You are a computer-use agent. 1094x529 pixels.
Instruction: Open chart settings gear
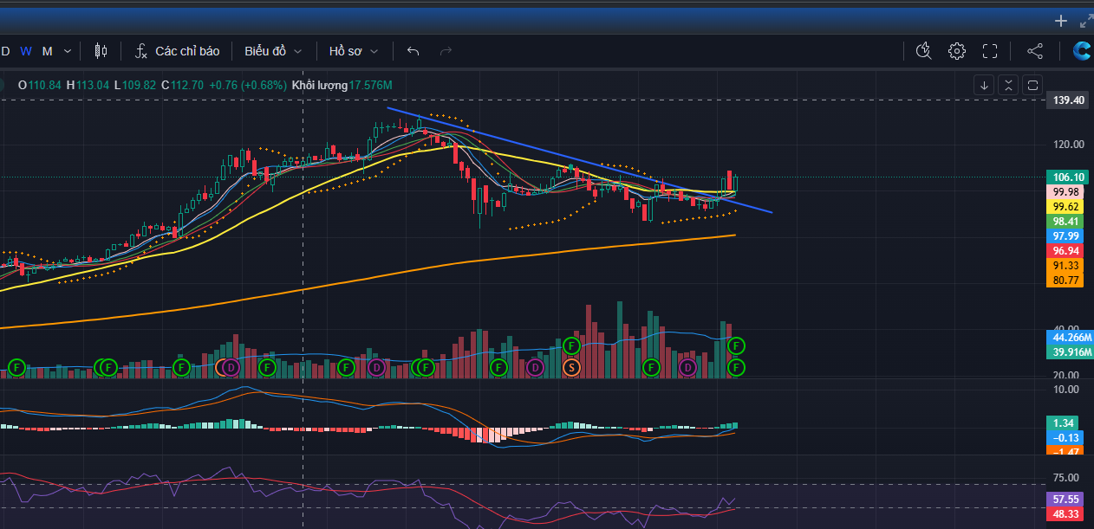coord(957,51)
